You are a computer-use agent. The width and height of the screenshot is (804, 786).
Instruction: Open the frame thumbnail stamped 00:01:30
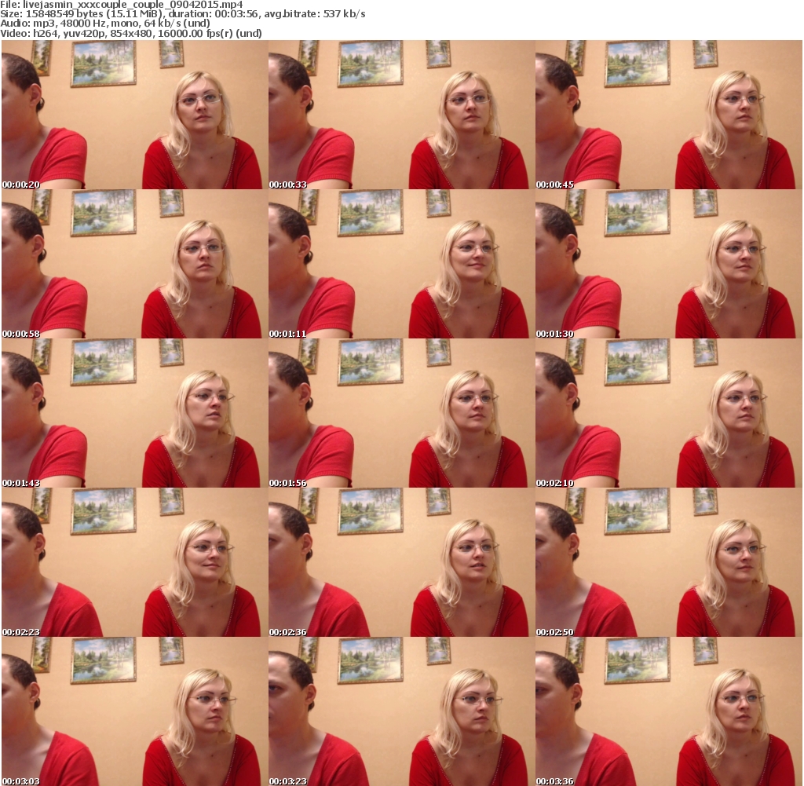point(669,264)
